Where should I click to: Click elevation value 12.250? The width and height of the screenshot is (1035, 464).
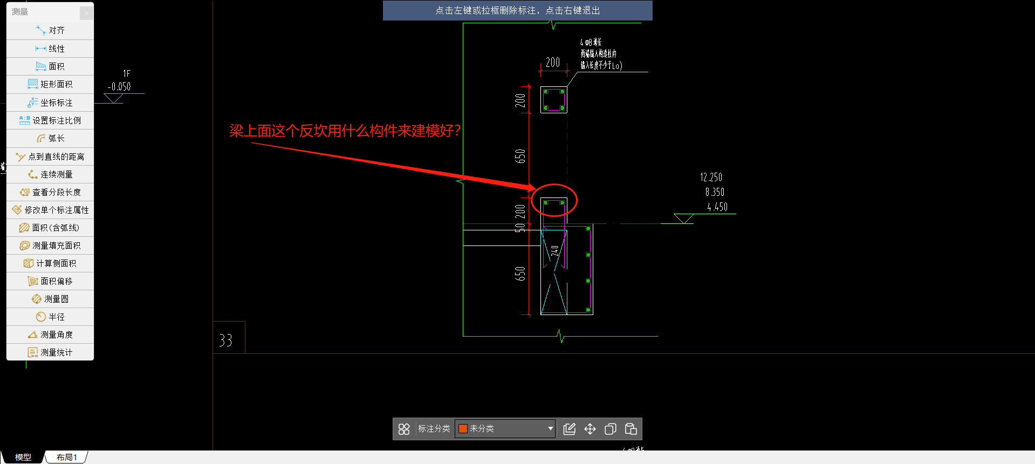tap(711, 177)
